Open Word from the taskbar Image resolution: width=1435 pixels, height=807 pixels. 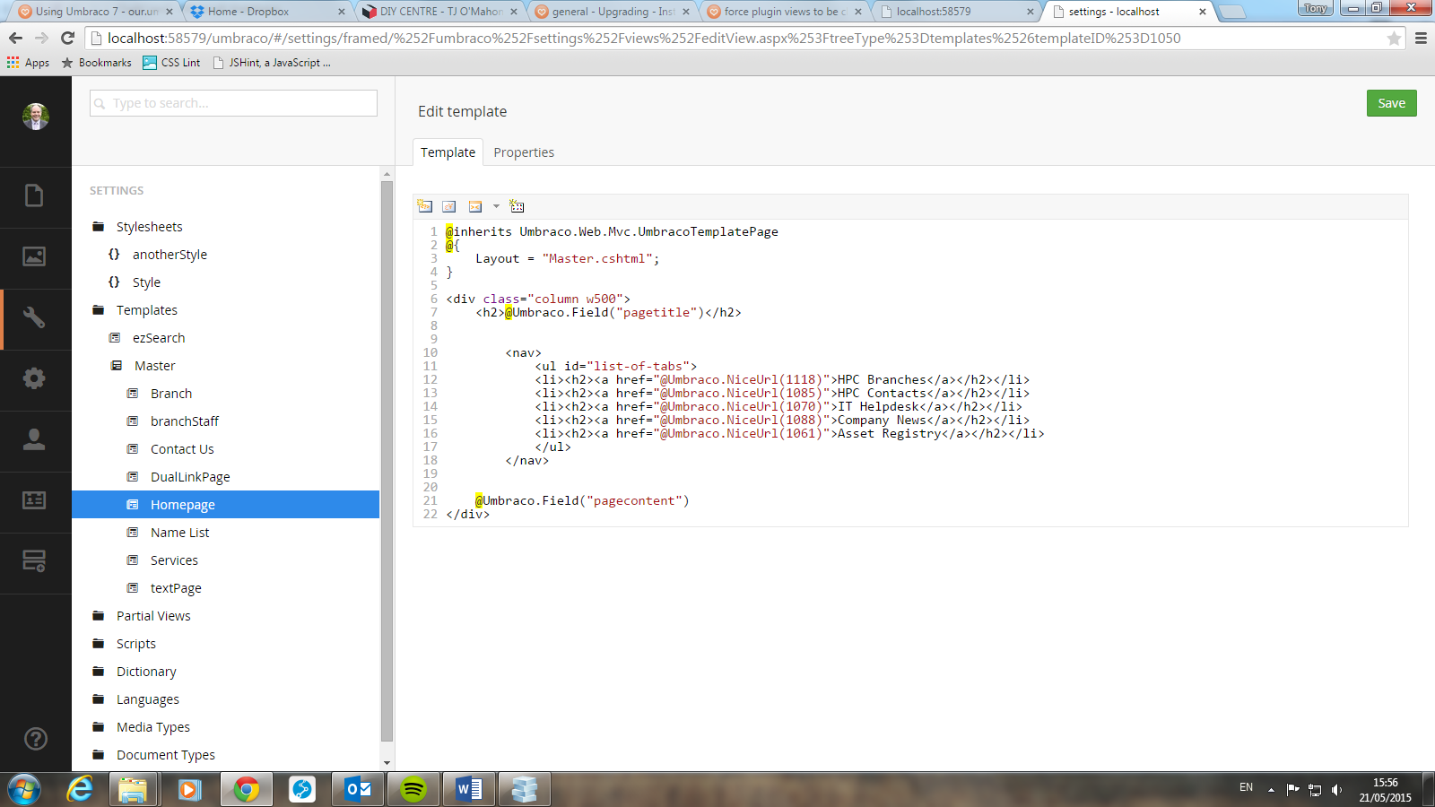tap(468, 790)
